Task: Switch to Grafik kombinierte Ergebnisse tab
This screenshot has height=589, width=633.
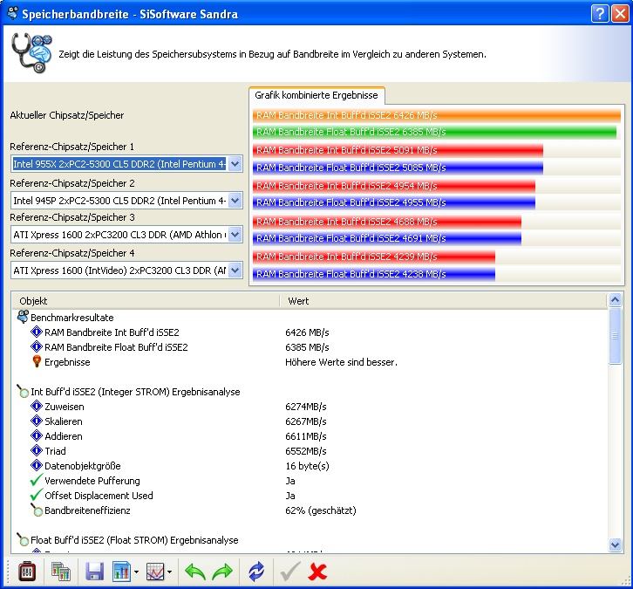Action: (x=316, y=95)
